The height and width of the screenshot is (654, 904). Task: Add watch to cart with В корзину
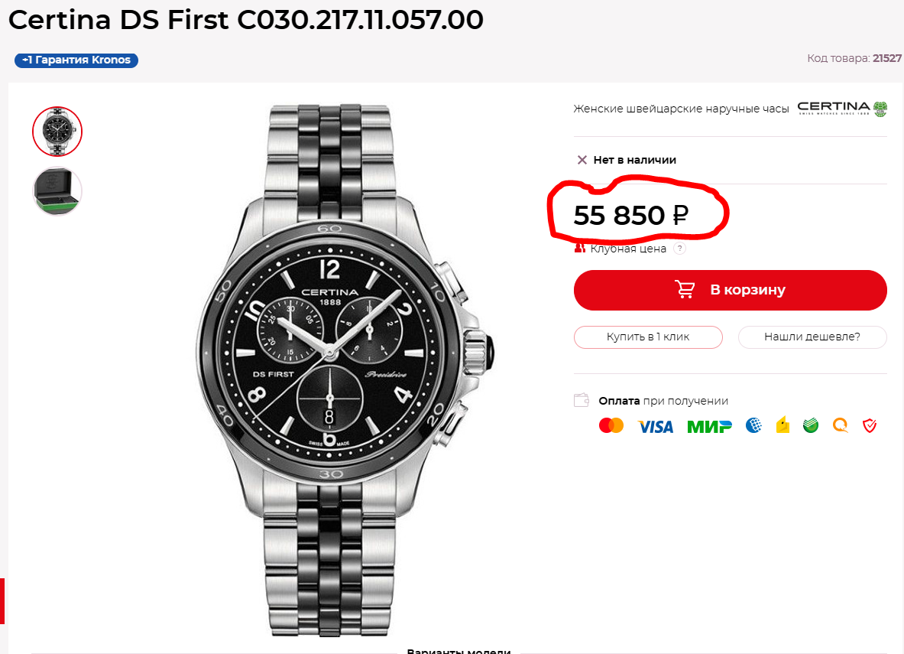pyautogui.click(x=730, y=290)
